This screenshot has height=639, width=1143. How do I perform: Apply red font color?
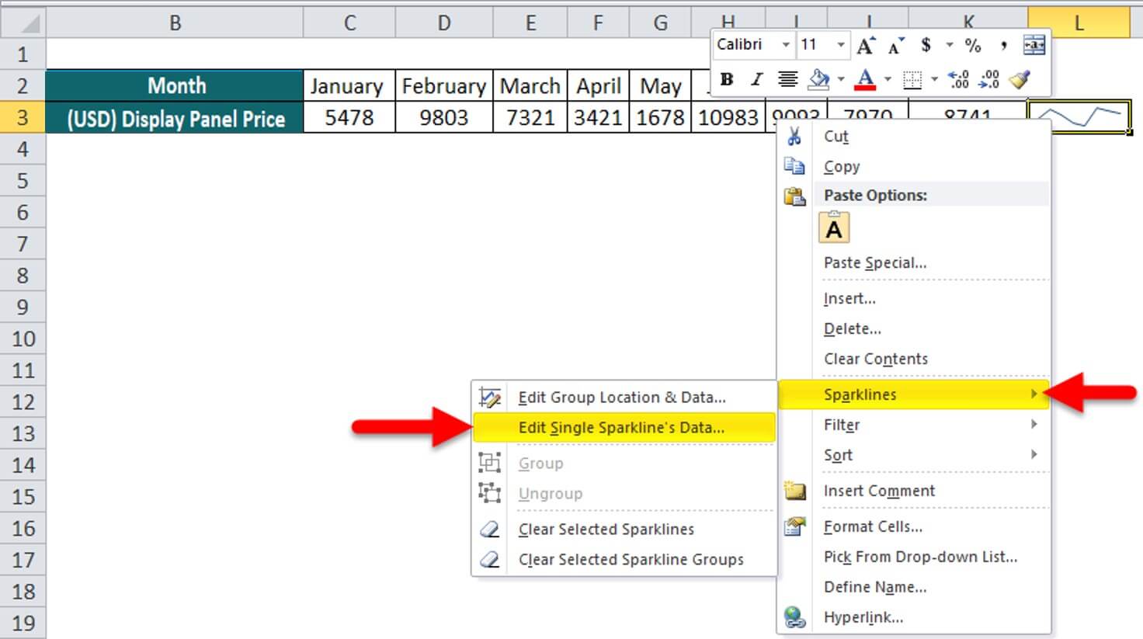865,79
